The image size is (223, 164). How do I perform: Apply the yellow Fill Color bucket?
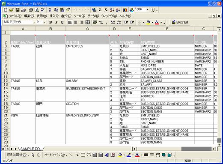pyautogui.click(x=148, y=22)
